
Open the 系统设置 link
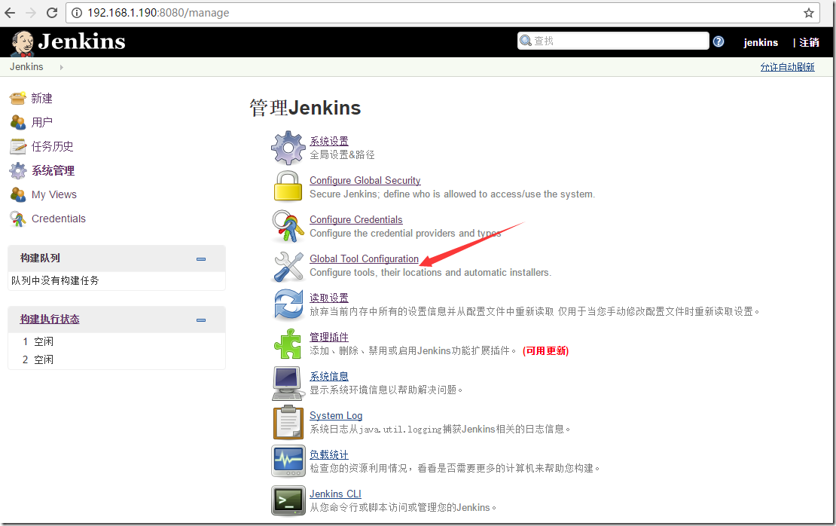329,141
